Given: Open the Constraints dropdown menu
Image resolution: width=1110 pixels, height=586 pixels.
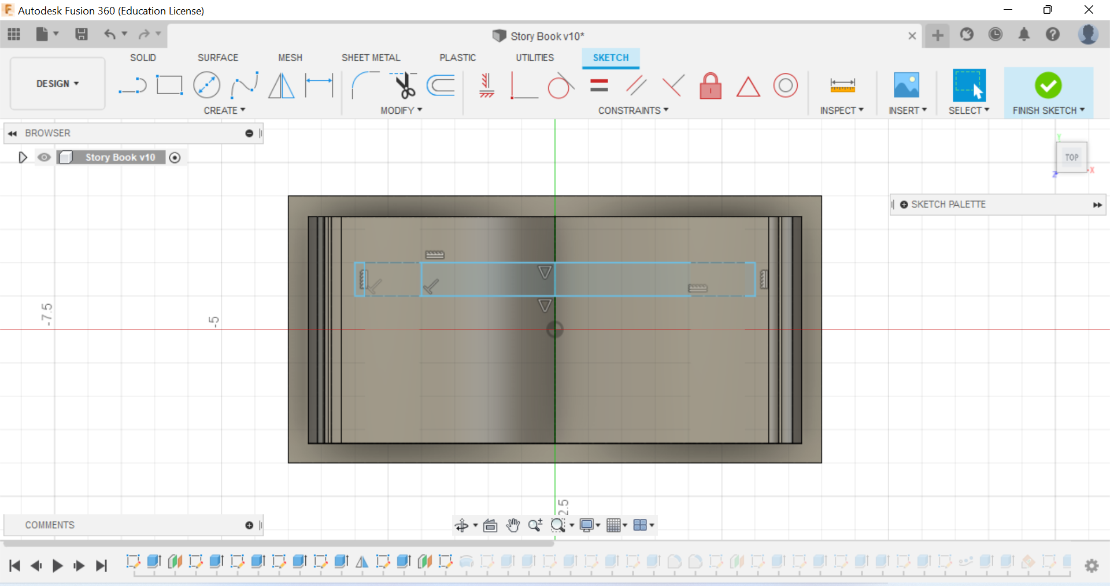Looking at the screenshot, I should click(633, 110).
